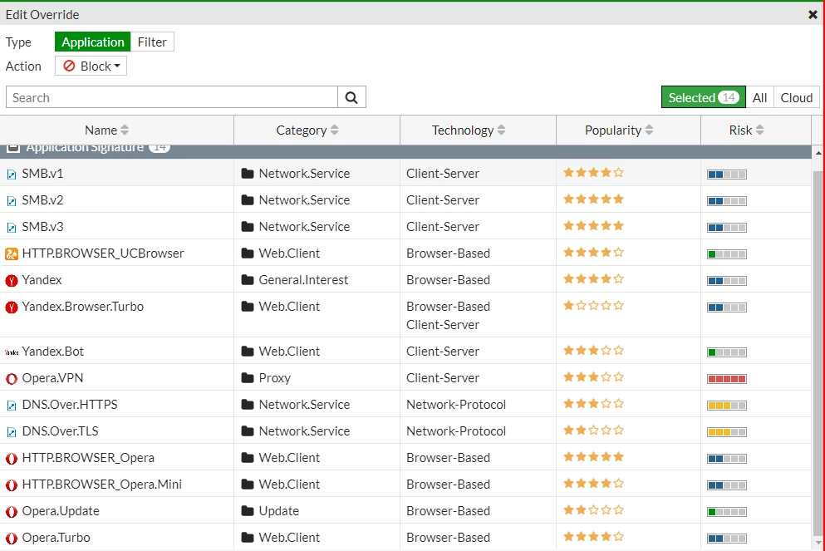Click Network-Protocol in DNS.Over.HTTPS row

click(456, 404)
